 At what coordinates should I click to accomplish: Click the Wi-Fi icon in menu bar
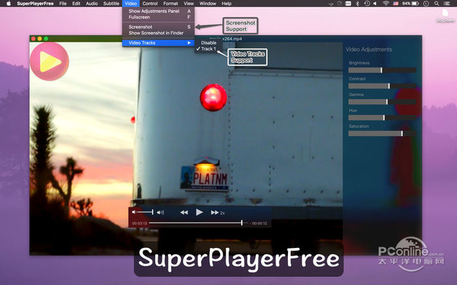point(386,3)
